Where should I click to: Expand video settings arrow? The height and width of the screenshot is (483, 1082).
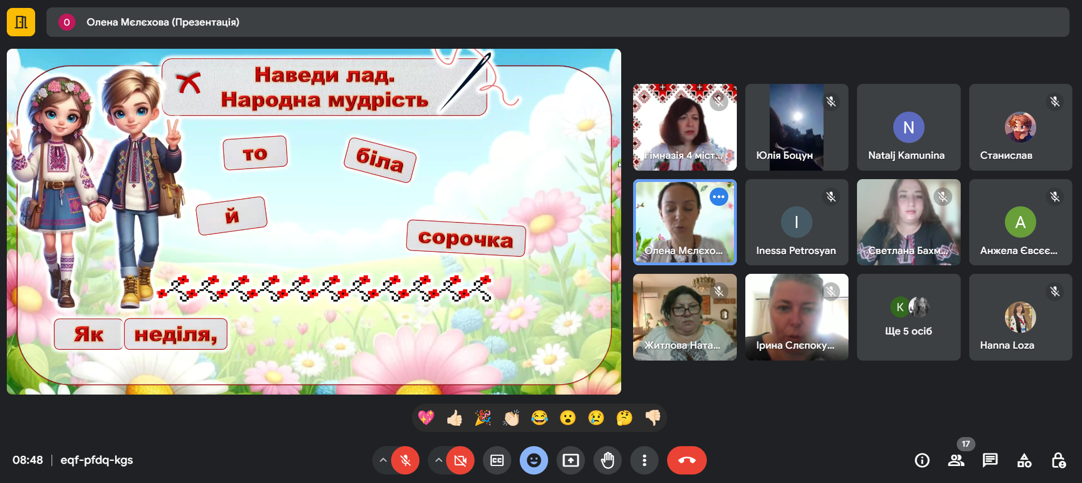pos(438,460)
